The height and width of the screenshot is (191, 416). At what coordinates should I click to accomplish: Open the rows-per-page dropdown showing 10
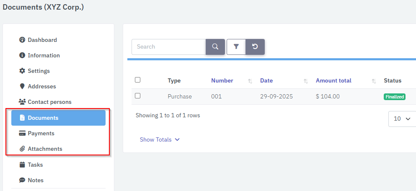[402, 119]
